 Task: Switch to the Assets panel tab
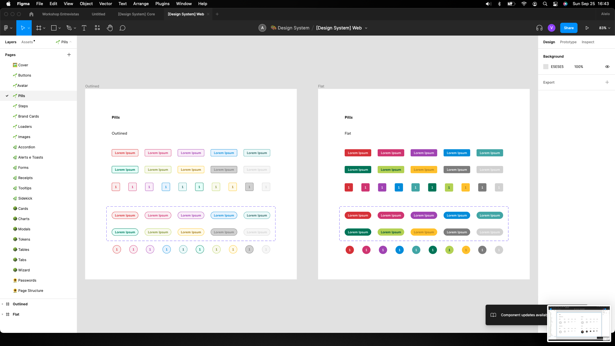27,42
